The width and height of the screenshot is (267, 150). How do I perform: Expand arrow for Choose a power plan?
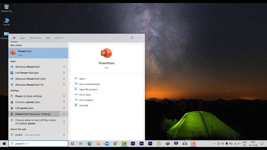coord(64,102)
